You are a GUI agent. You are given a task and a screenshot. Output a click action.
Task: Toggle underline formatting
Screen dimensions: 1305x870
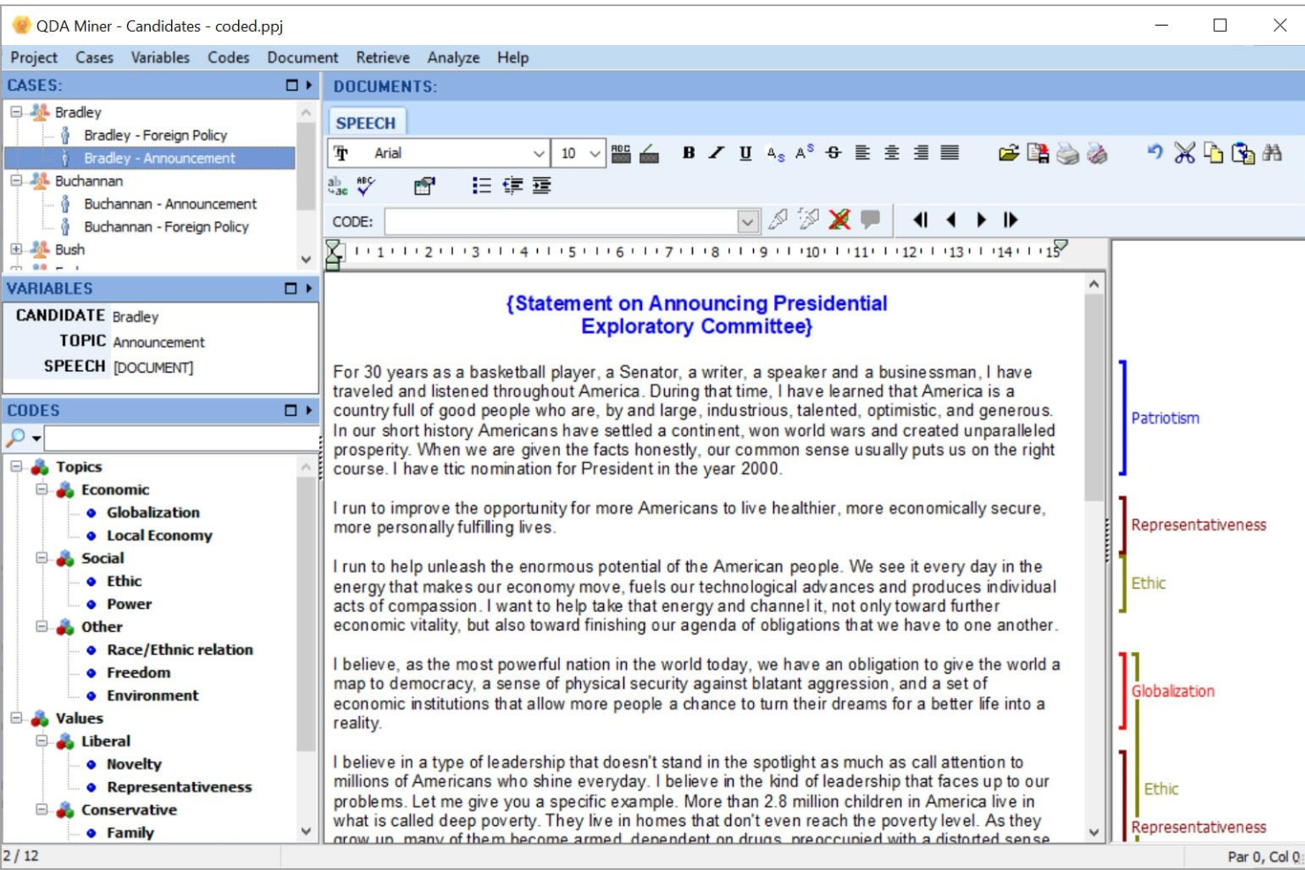point(745,153)
